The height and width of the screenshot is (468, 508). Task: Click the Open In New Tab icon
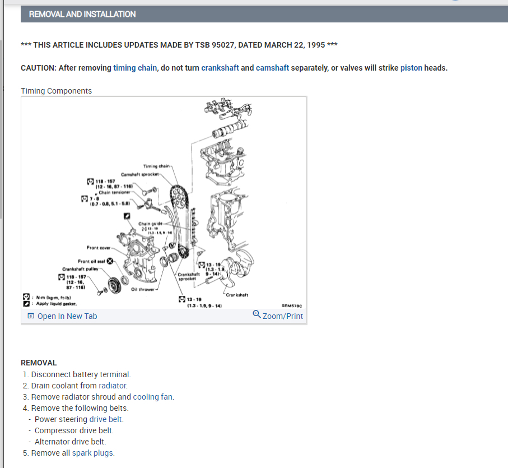[x=31, y=316]
